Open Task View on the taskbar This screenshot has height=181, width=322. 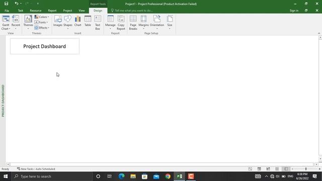tap(110, 176)
